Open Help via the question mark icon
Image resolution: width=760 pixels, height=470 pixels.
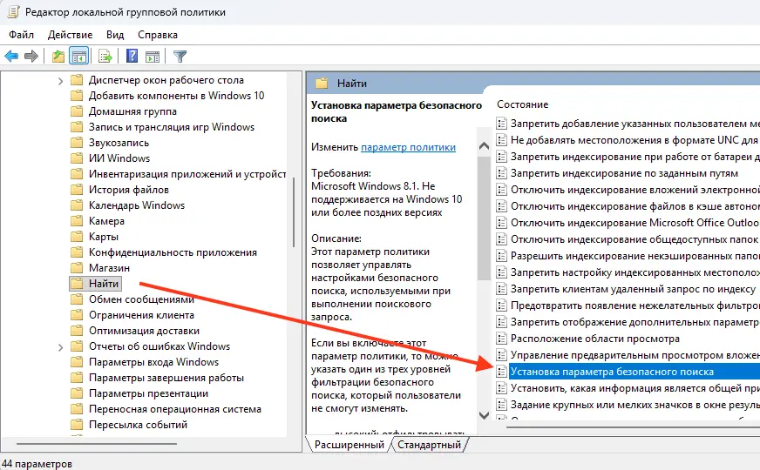[132, 57]
